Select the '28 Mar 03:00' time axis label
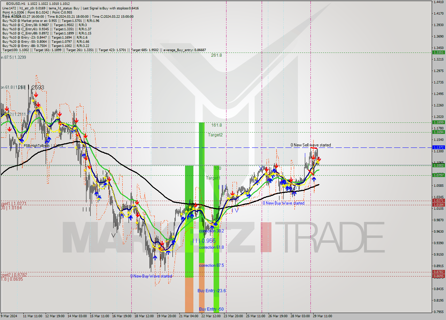This screenshot has height=320, width=446. click(x=300, y=316)
